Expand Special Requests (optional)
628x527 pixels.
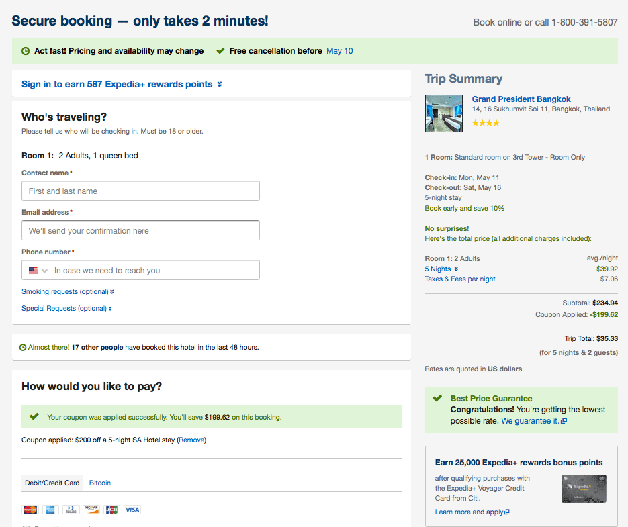(x=67, y=308)
